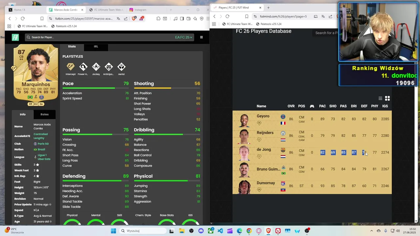Click the Jockey playstyle icon
The width and height of the screenshot is (420, 236).
96,67
